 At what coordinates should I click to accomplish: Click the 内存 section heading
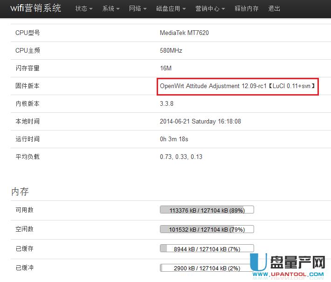pos(20,192)
